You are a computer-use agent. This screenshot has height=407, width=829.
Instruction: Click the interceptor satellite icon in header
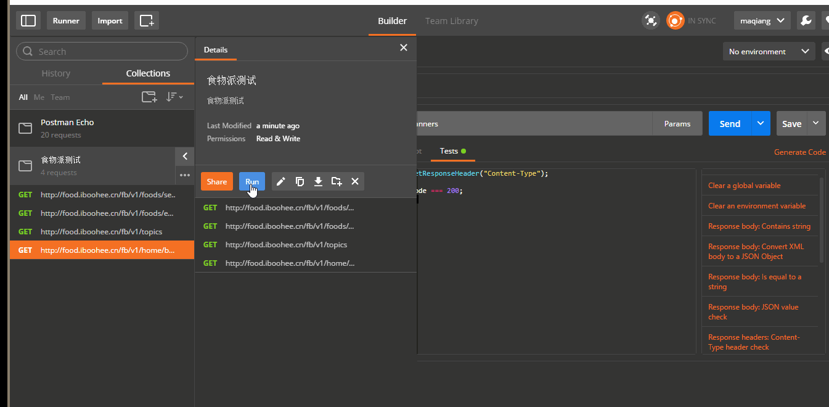coord(650,20)
